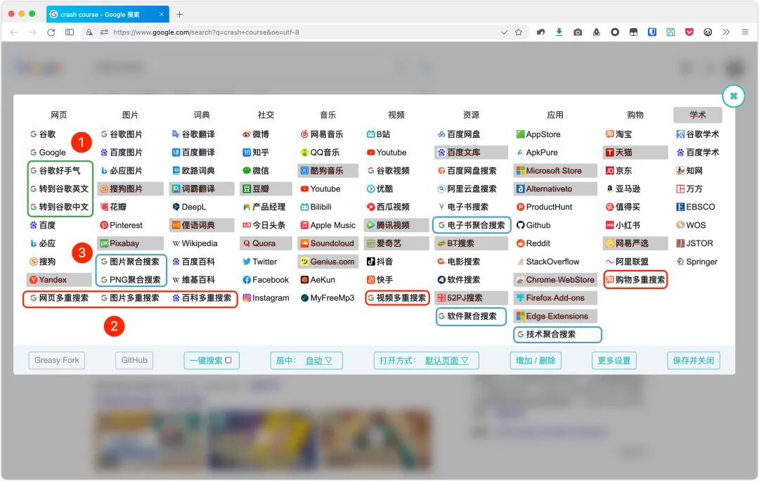Close the search panel with the round X
Viewport: 759px width, 481px height.
point(733,96)
